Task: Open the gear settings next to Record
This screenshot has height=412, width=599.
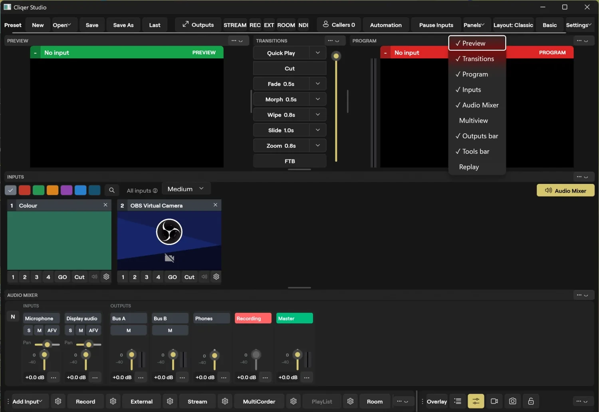Action: pos(113,401)
